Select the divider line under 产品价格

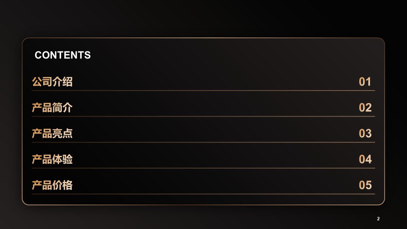coord(203,194)
